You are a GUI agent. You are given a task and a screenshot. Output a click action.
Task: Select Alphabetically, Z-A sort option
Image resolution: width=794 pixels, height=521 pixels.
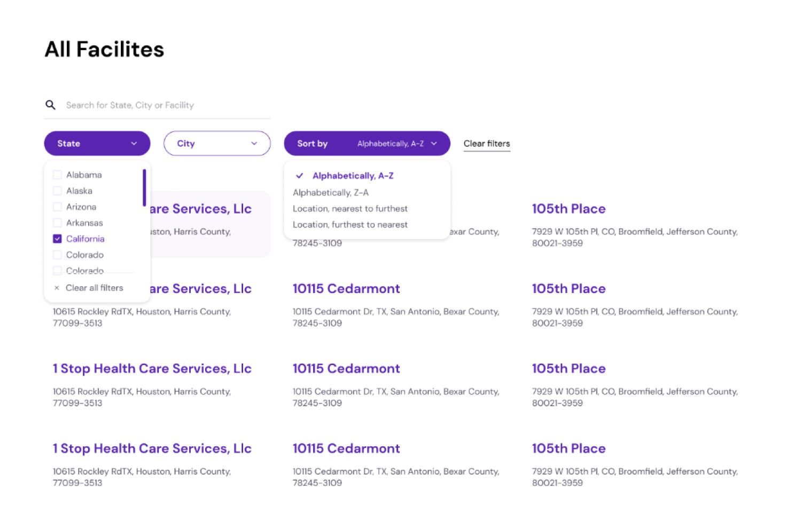pyautogui.click(x=331, y=192)
